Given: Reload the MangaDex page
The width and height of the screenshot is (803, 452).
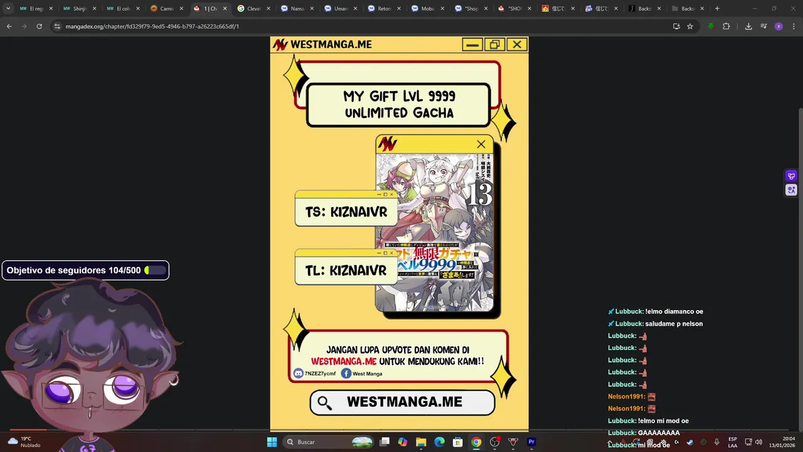Looking at the screenshot, I should click(x=39, y=26).
